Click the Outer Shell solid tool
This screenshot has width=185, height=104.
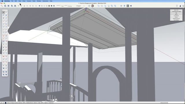[99, 6]
